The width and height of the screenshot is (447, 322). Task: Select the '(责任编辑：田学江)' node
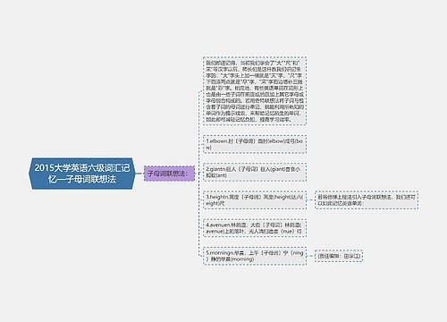[339, 256]
